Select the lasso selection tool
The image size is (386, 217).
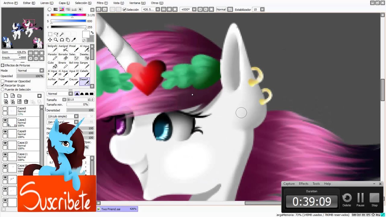pos(56,34)
